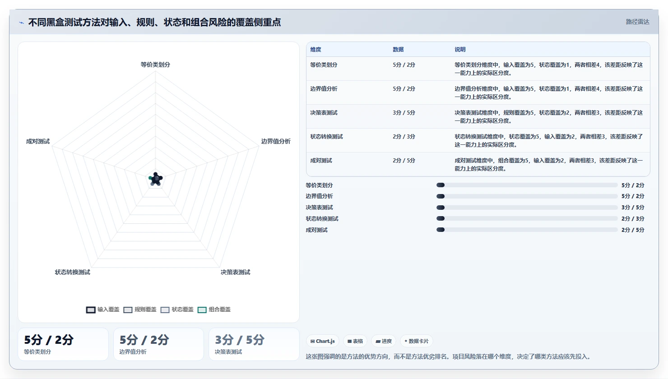668x379 pixels.
Task: Open the 等价类划分 data card
Action: 63,344
